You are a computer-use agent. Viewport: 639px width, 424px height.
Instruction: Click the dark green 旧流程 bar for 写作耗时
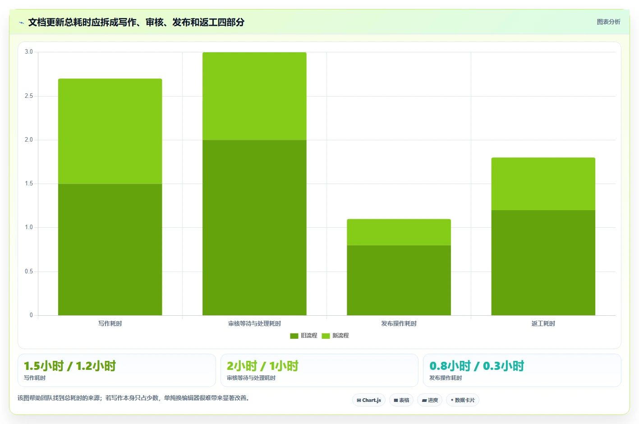pos(110,249)
